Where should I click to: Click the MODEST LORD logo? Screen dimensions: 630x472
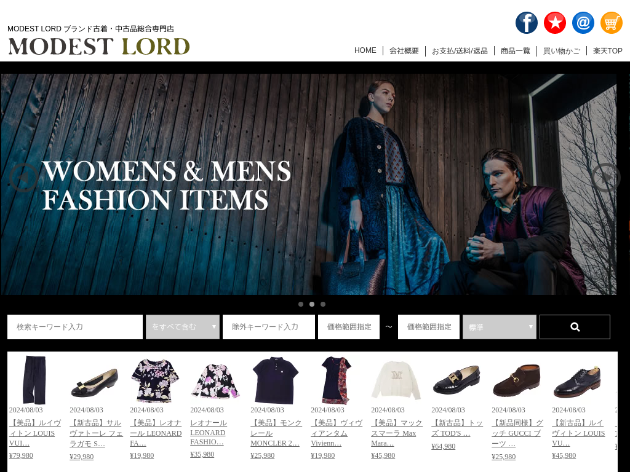pos(99,46)
